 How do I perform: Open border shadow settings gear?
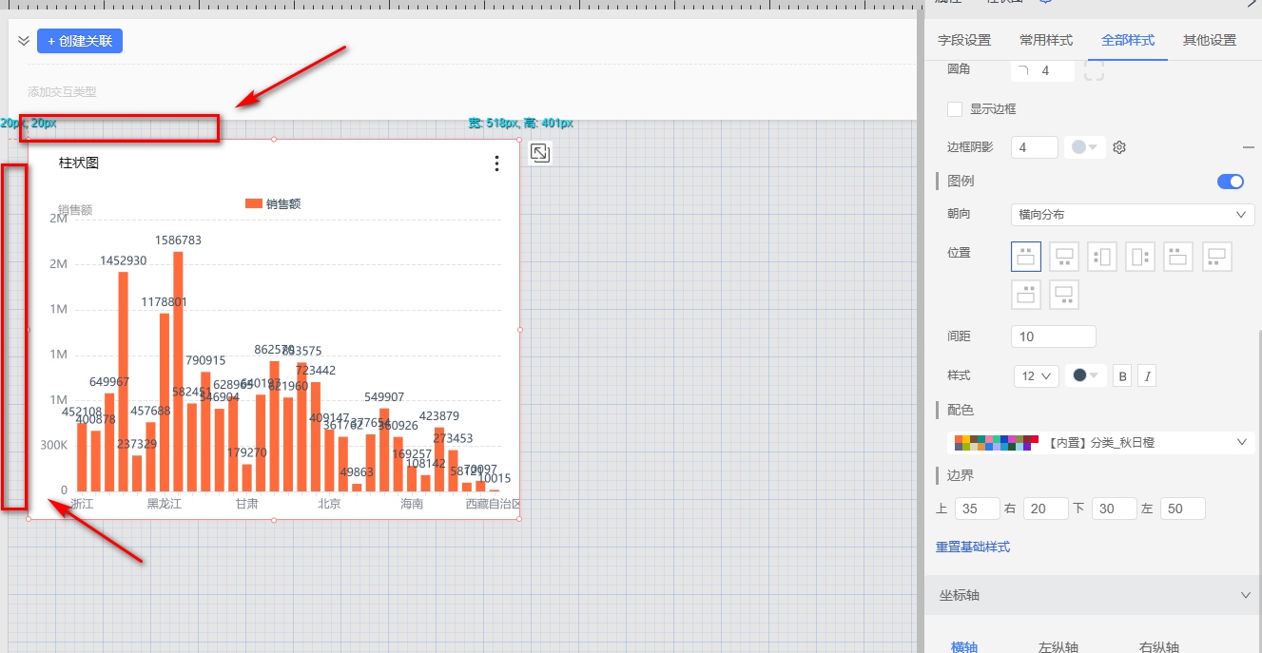1119,147
